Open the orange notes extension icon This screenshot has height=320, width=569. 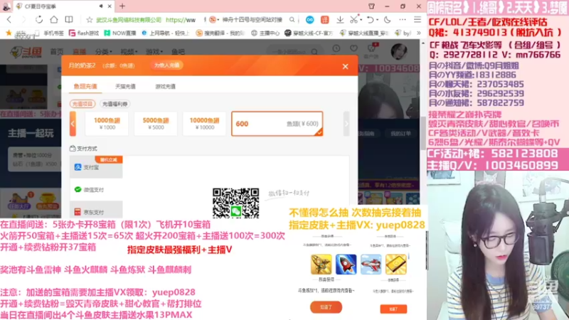tap(325, 20)
